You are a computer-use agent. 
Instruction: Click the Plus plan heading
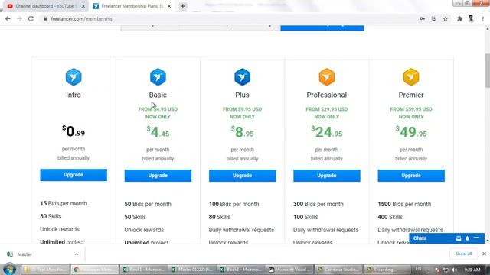(x=242, y=95)
